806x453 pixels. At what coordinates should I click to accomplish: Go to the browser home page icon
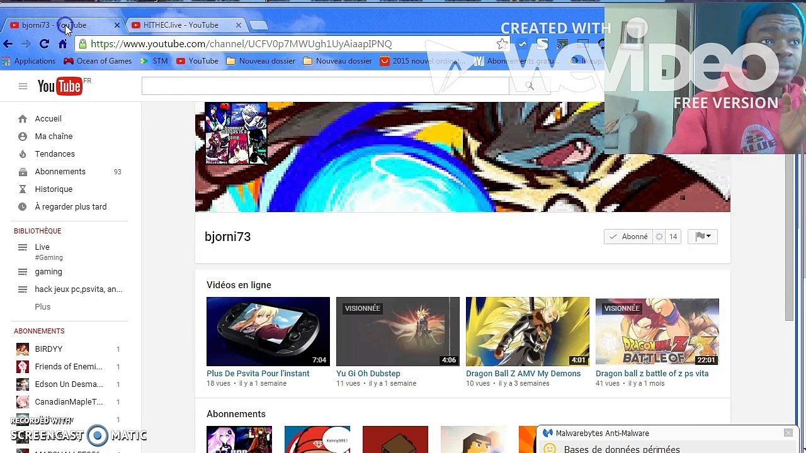point(62,44)
